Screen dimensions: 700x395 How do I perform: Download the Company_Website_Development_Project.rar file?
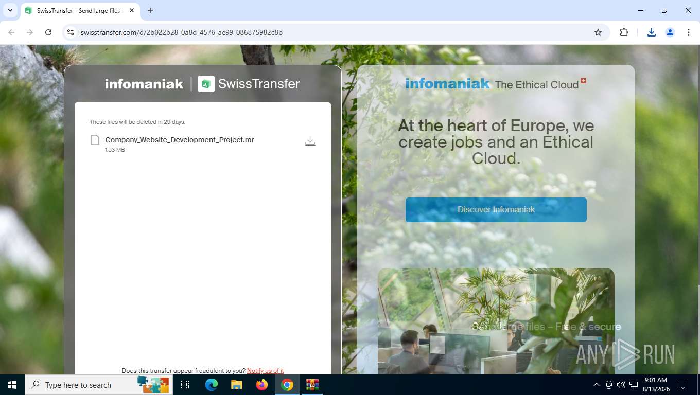(x=310, y=141)
